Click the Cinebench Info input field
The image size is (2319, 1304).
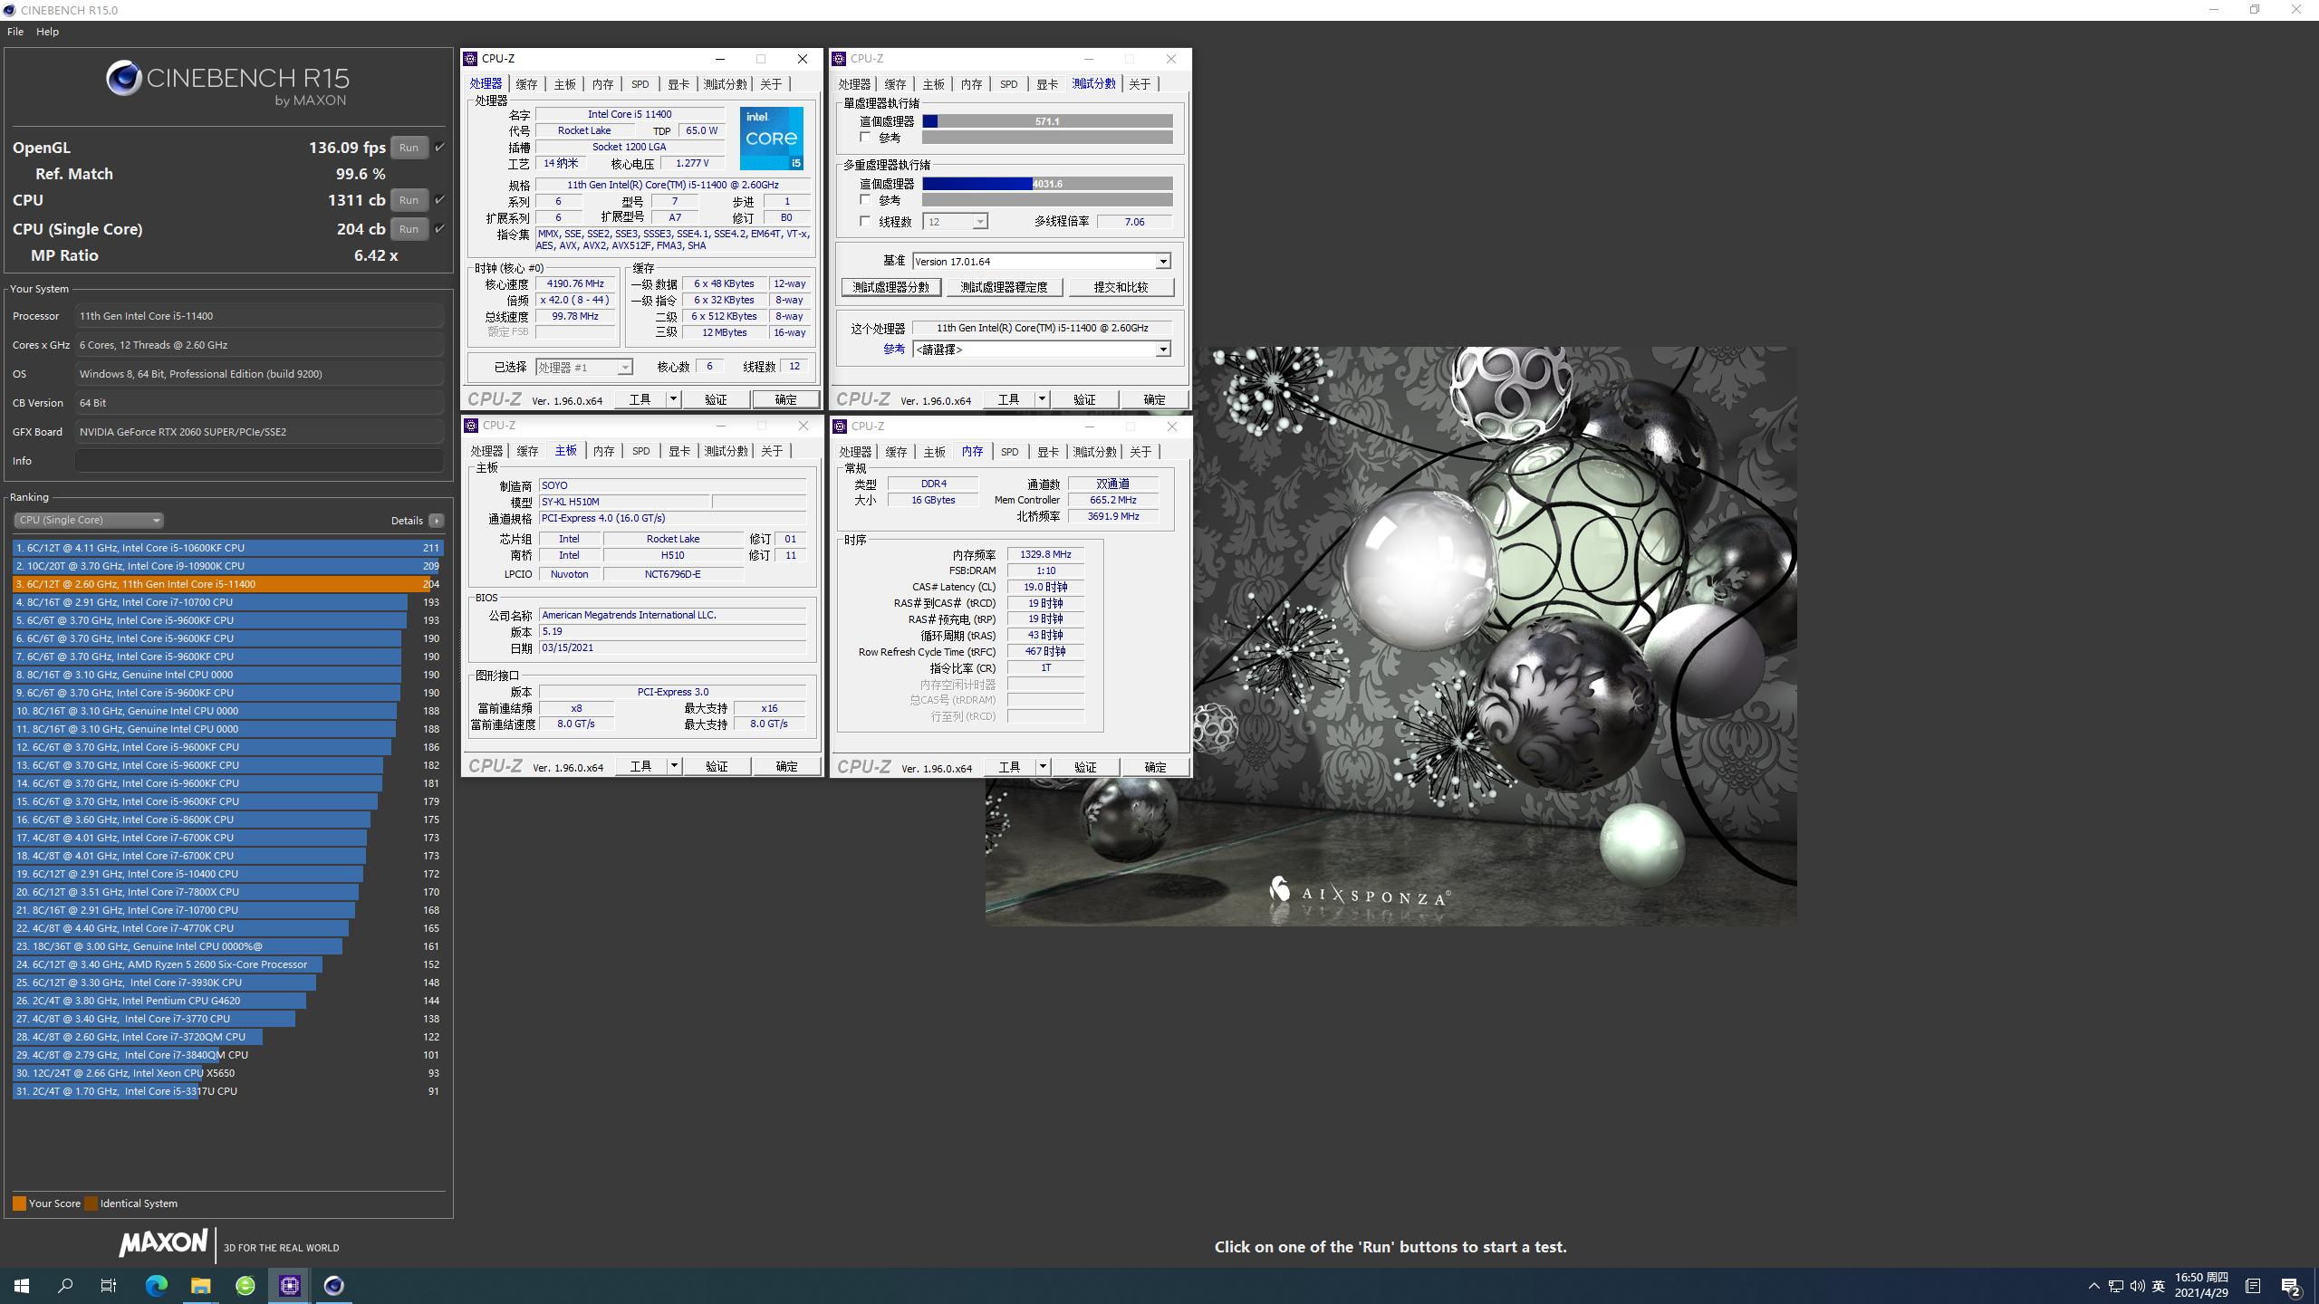(259, 461)
